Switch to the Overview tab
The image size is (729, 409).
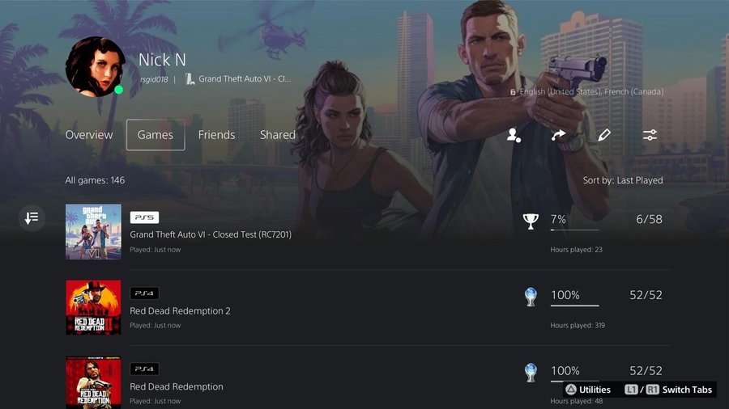[x=89, y=135]
